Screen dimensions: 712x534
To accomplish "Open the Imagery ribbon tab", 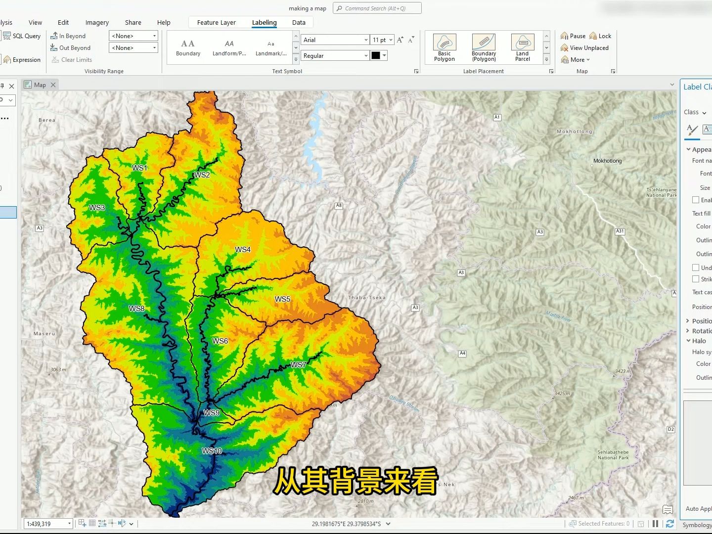I will 97,22.
